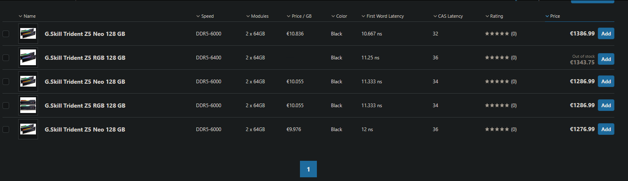This screenshot has height=181, width=628.
Task: Add the €1276.99 Trident Z5 Neo
Action: (x=606, y=129)
